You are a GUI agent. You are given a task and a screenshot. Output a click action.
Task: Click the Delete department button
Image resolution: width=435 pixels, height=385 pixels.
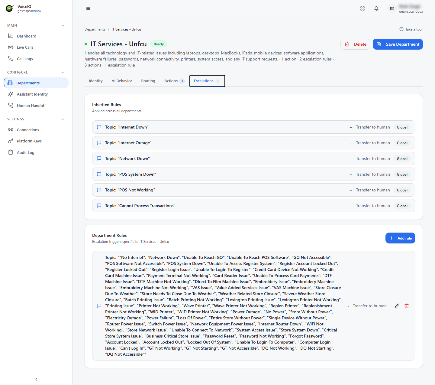click(x=355, y=44)
